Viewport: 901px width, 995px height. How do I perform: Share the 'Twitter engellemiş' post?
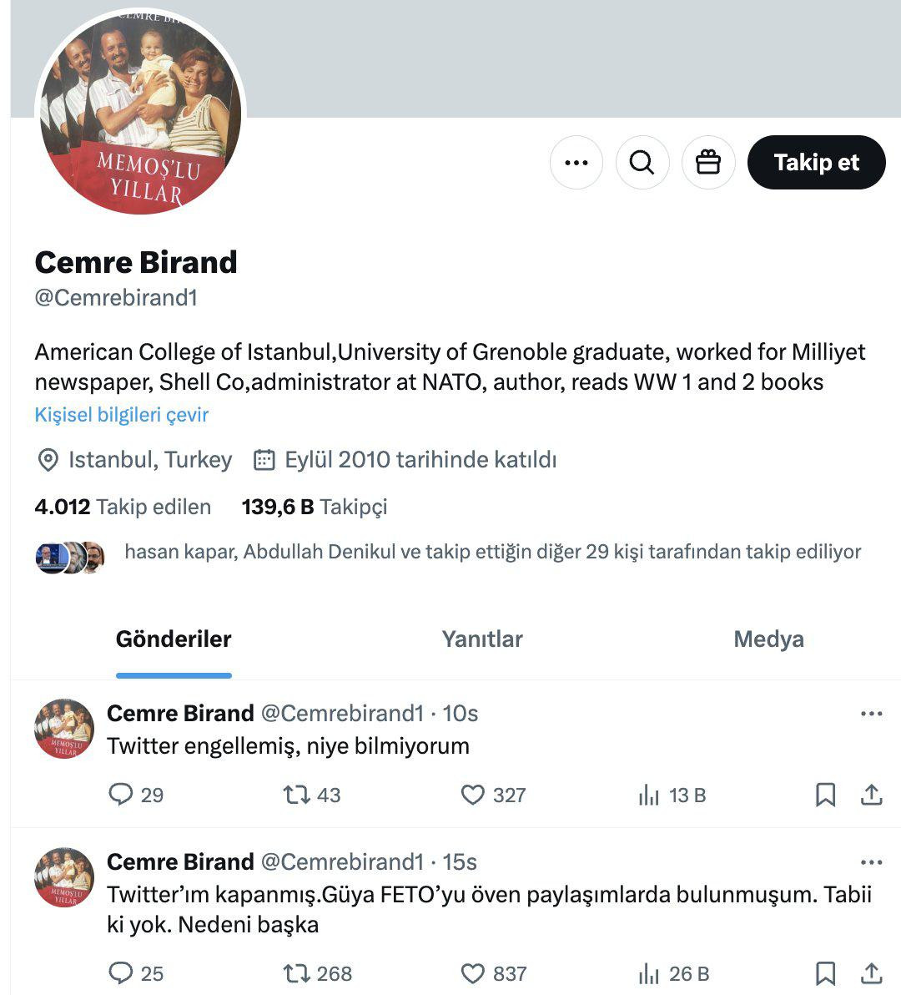(x=871, y=795)
